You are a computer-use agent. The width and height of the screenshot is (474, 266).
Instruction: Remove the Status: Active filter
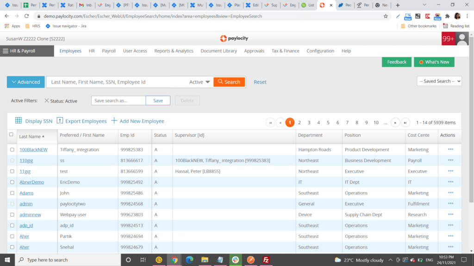tap(47, 101)
